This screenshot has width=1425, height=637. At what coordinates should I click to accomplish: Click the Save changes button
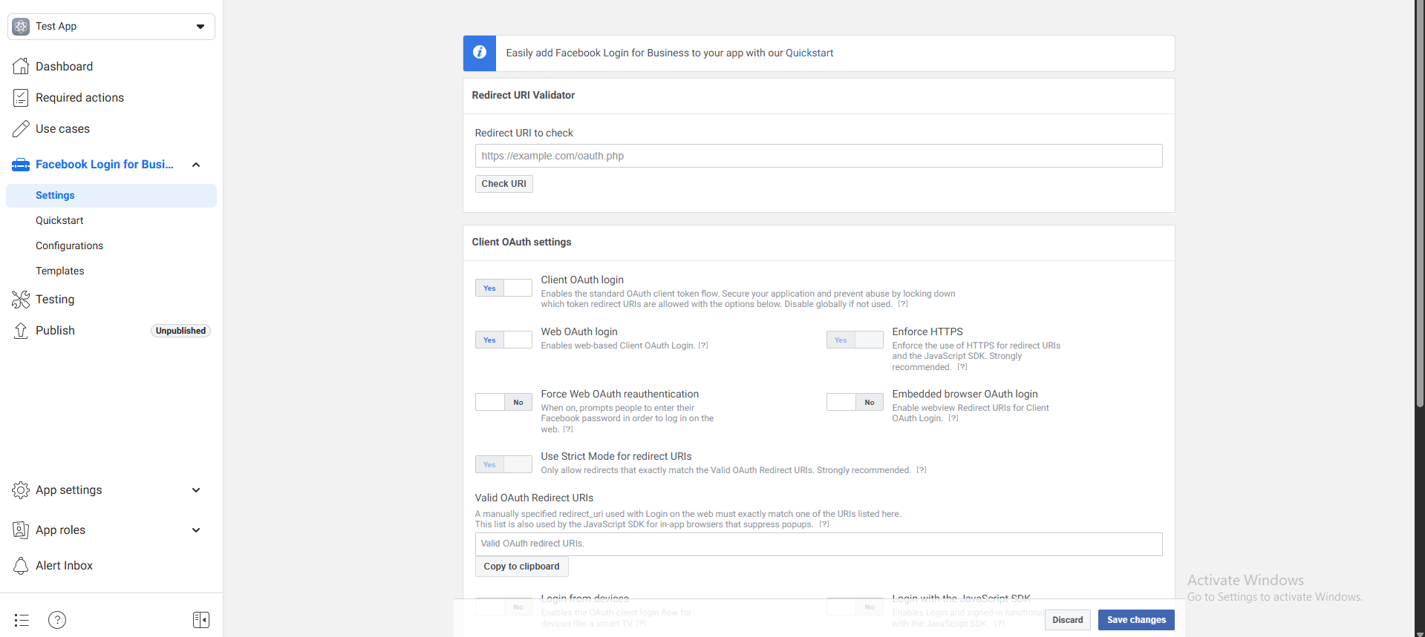point(1136,620)
